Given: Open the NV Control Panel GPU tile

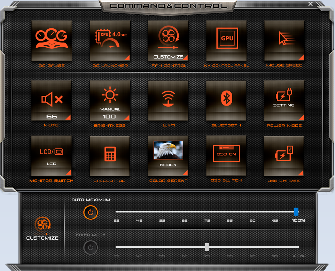Looking at the screenshot, I should (226, 40).
